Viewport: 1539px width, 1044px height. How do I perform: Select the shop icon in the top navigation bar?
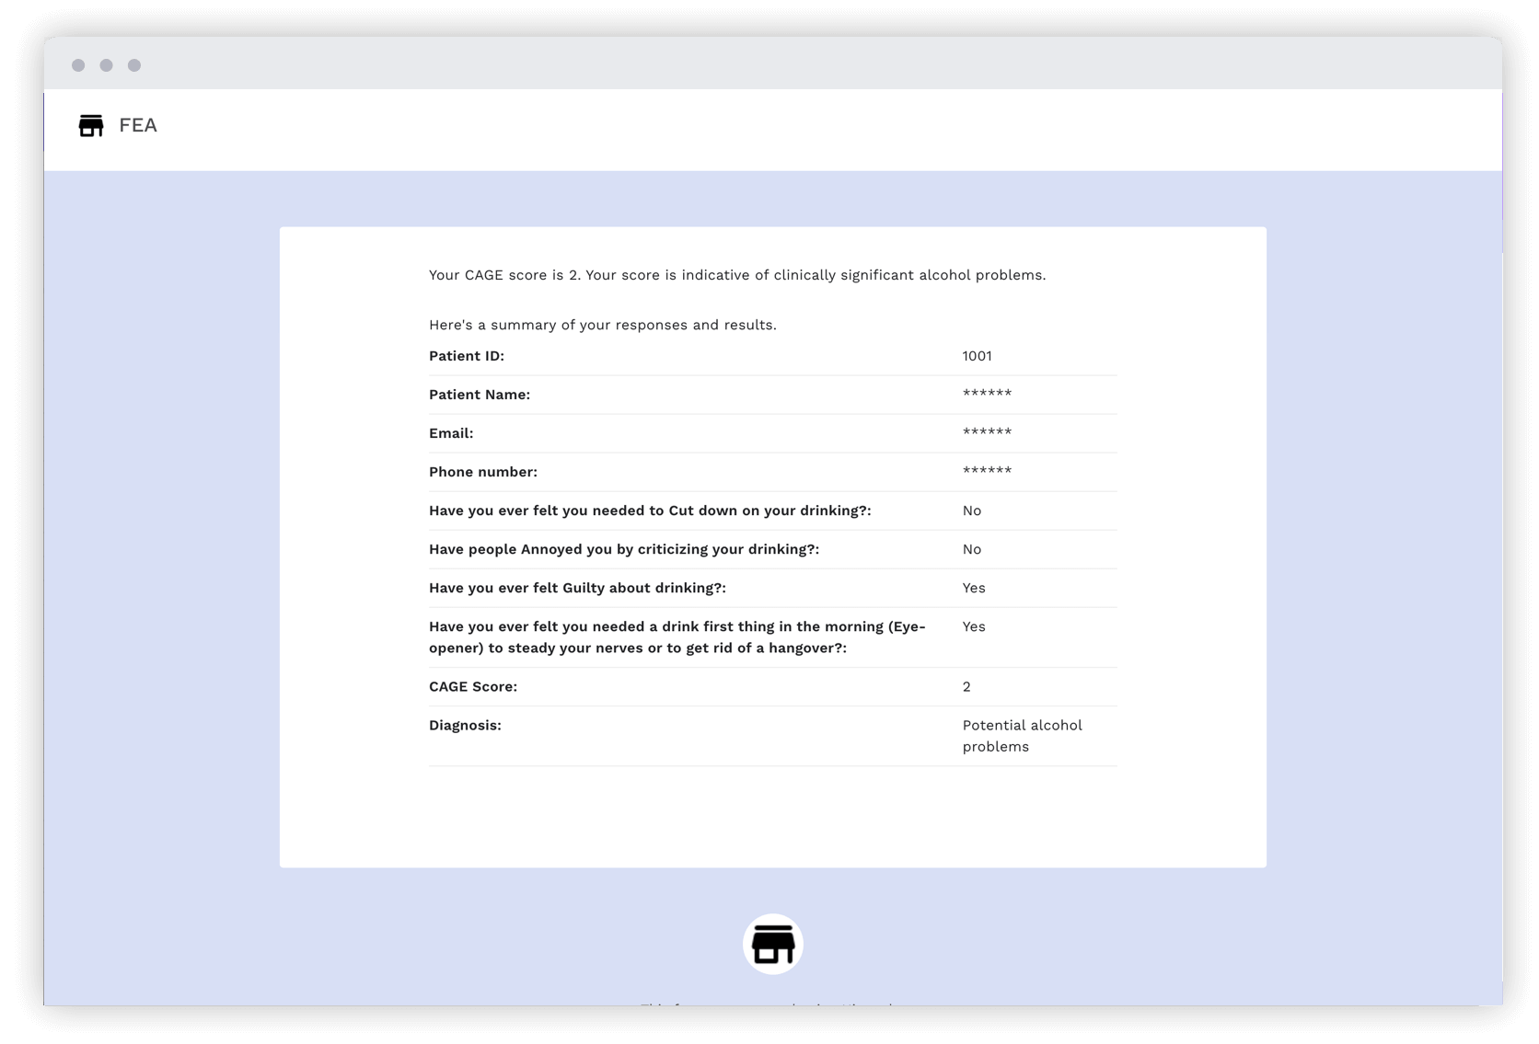[91, 126]
